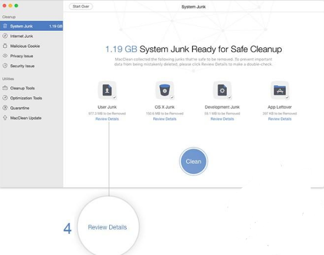324x255 pixels.
Task: Click the round Clean button
Action: coord(194,161)
